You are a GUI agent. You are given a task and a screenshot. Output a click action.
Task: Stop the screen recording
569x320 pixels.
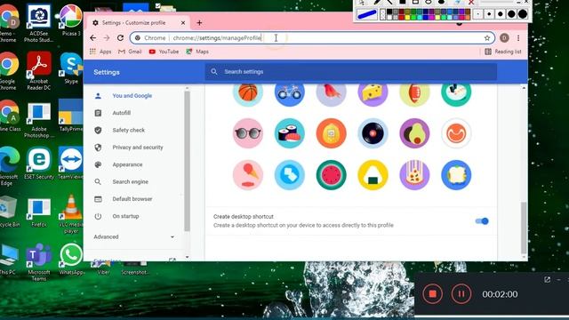point(433,294)
